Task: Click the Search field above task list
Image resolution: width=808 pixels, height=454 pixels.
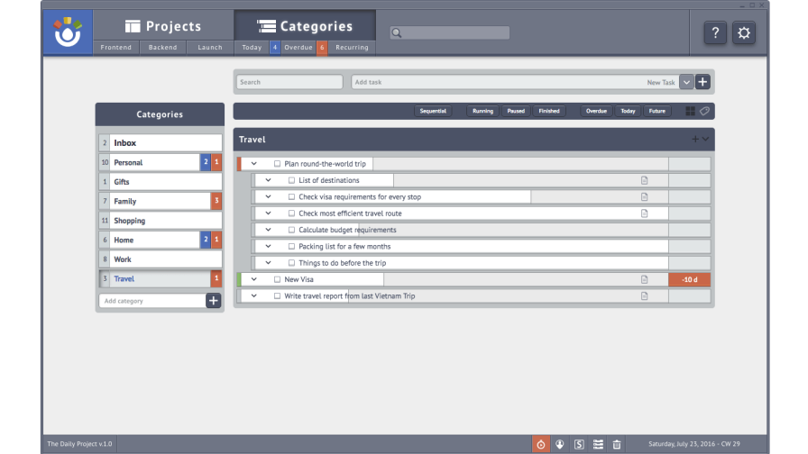Action: (x=289, y=82)
